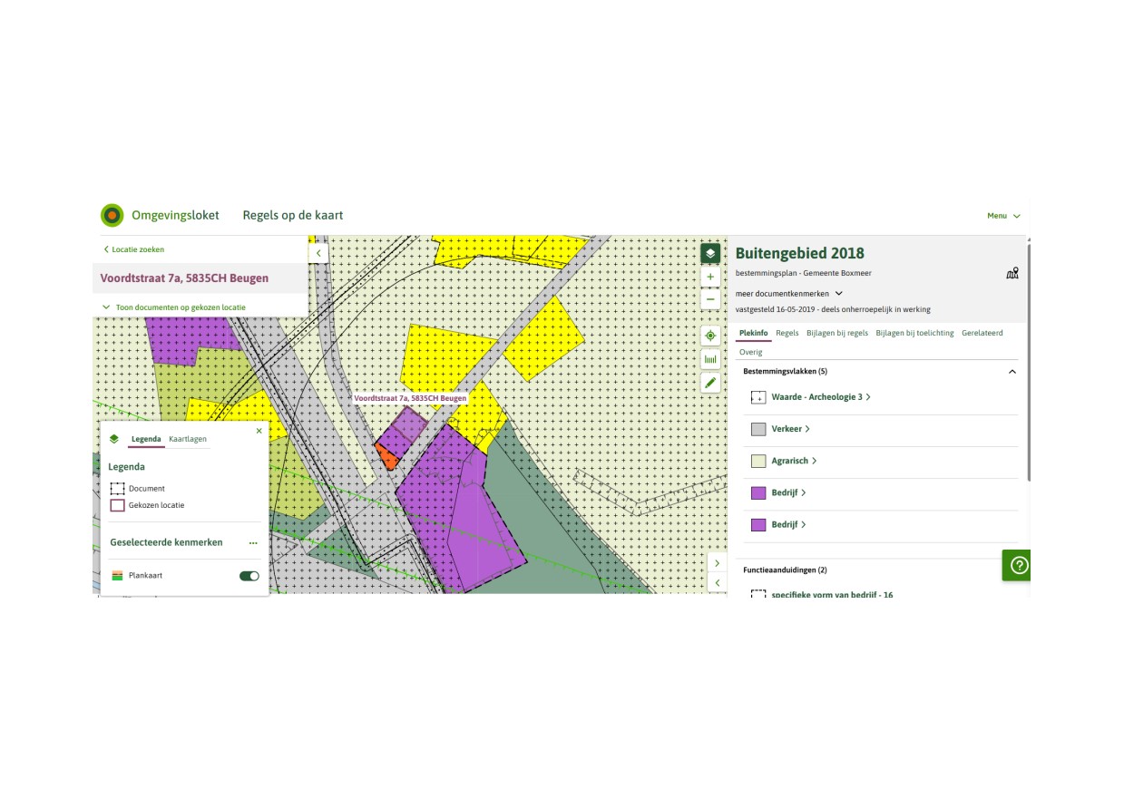Zoom in on the map
Screen dimensions: 1124x789
(x=710, y=277)
